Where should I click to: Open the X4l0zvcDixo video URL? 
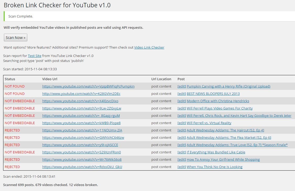tap(80, 101)
